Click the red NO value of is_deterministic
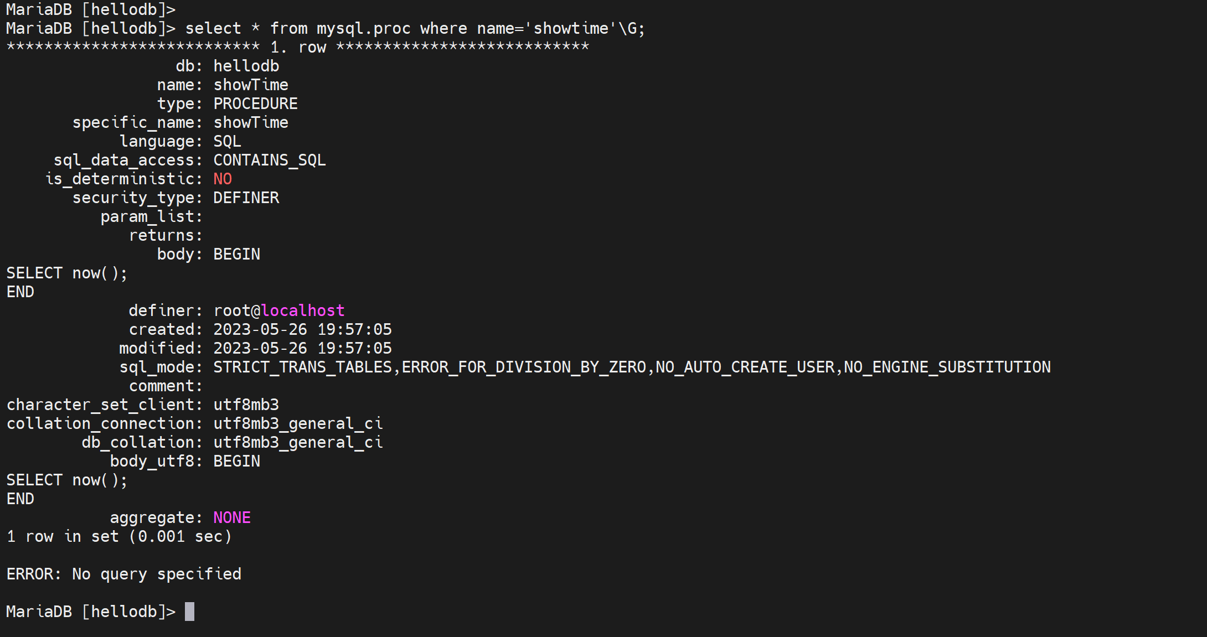This screenshot has width=1207, height=637. [223, 179]
